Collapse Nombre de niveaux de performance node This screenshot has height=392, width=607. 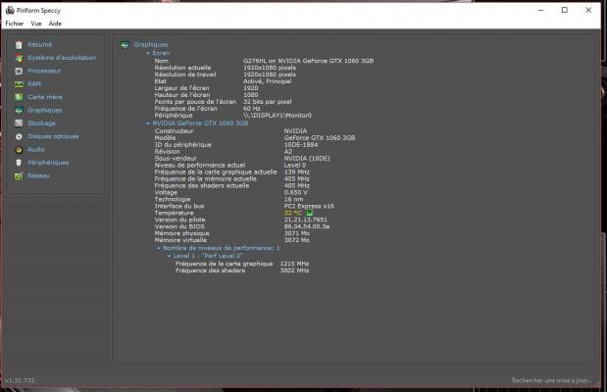tap(158, 248)
